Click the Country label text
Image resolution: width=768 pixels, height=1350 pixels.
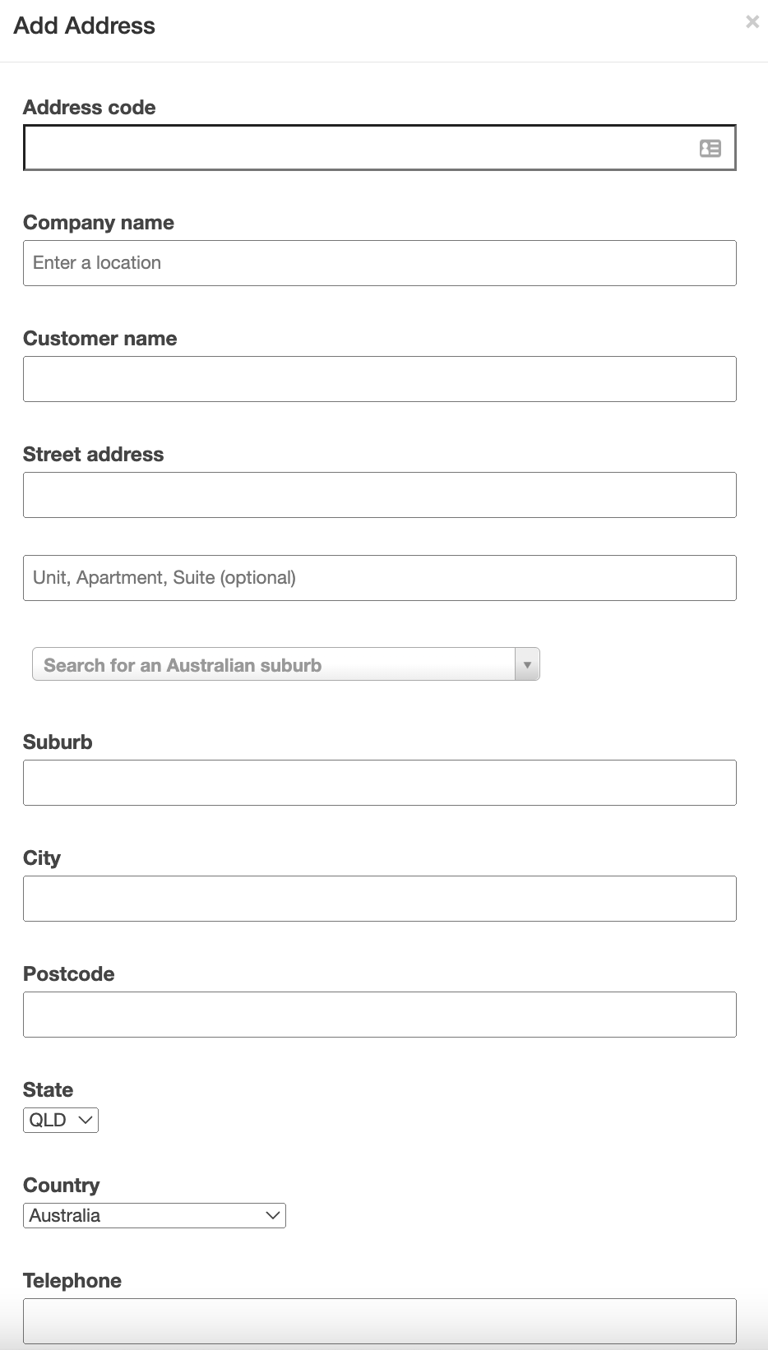coord(62,1185)
